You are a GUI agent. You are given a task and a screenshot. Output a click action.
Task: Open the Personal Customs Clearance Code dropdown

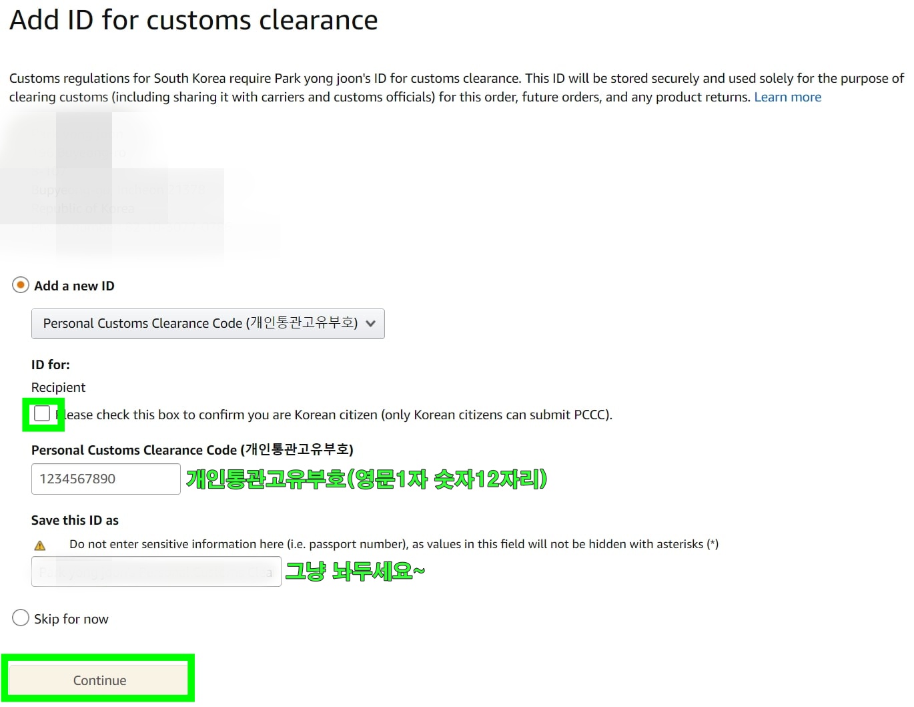point(208,324)
